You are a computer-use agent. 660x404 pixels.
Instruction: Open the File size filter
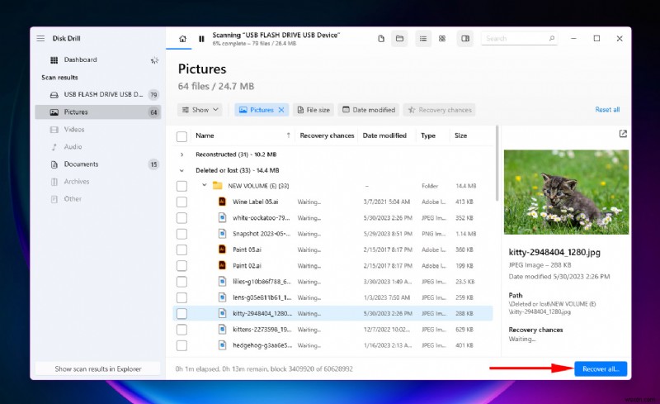[313, 110]
